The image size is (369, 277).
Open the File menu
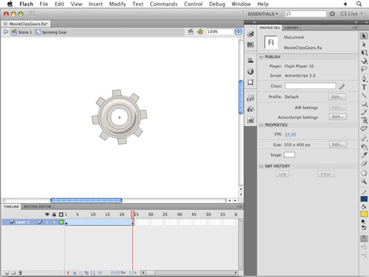pos(44,4)
